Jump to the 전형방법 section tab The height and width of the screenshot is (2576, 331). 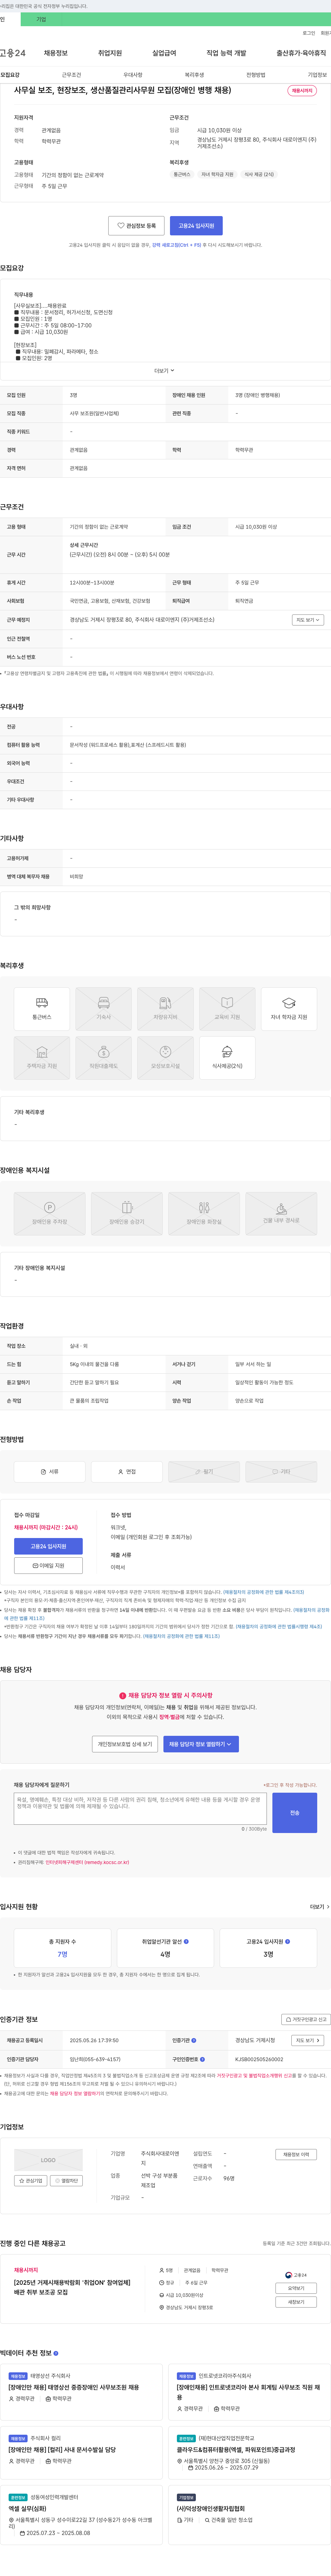click(x=256, y=75)
